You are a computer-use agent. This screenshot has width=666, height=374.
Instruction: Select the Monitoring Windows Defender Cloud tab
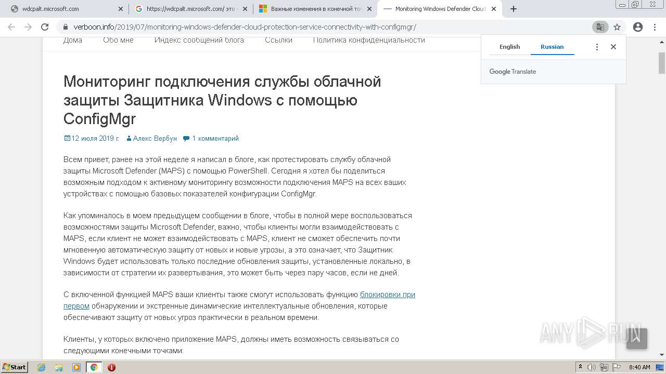coord(440,9)
